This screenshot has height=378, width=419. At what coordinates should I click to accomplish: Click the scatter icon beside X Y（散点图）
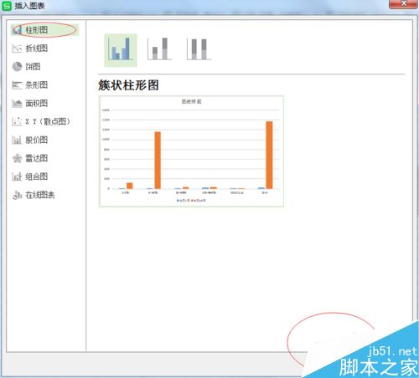pyautogui.click(x=17, y=121)
